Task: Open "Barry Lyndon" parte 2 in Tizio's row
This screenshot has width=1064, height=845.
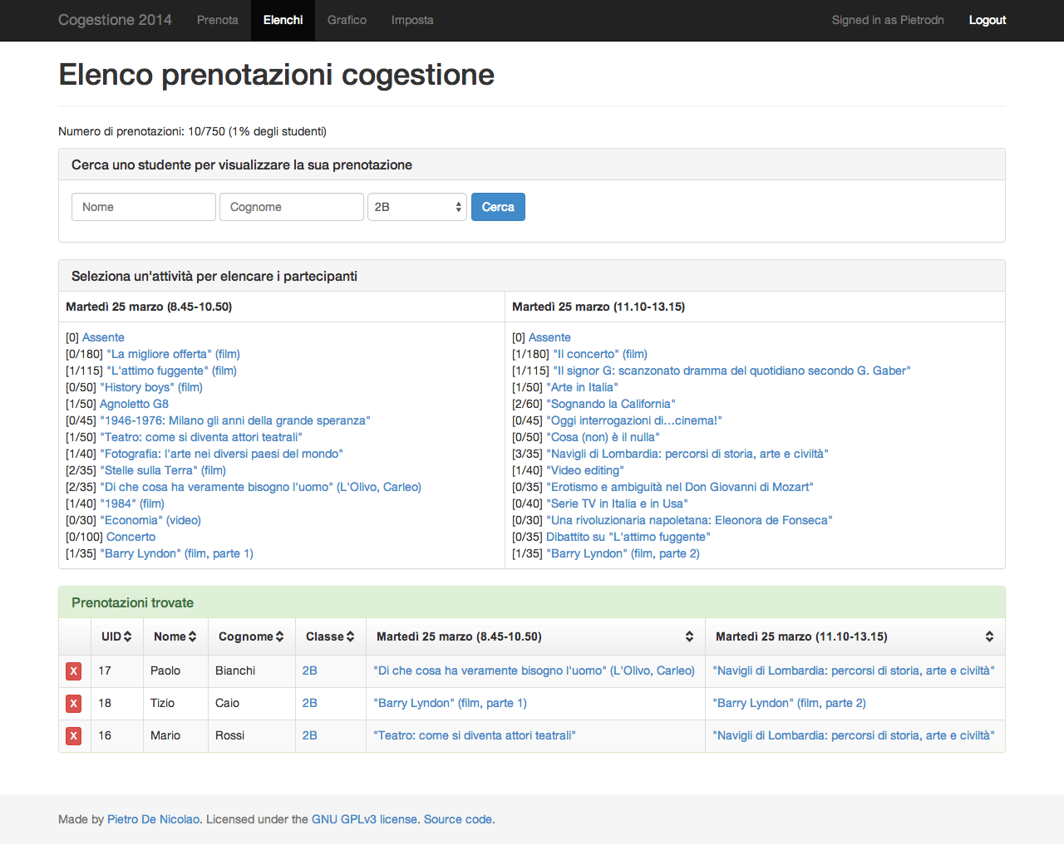Action: tap(789, 703)
